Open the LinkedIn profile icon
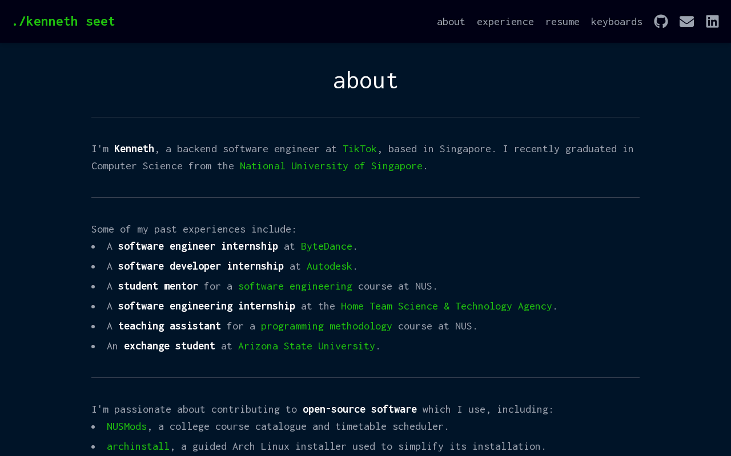This screenshot has height=456, width=731. [712, 22]
